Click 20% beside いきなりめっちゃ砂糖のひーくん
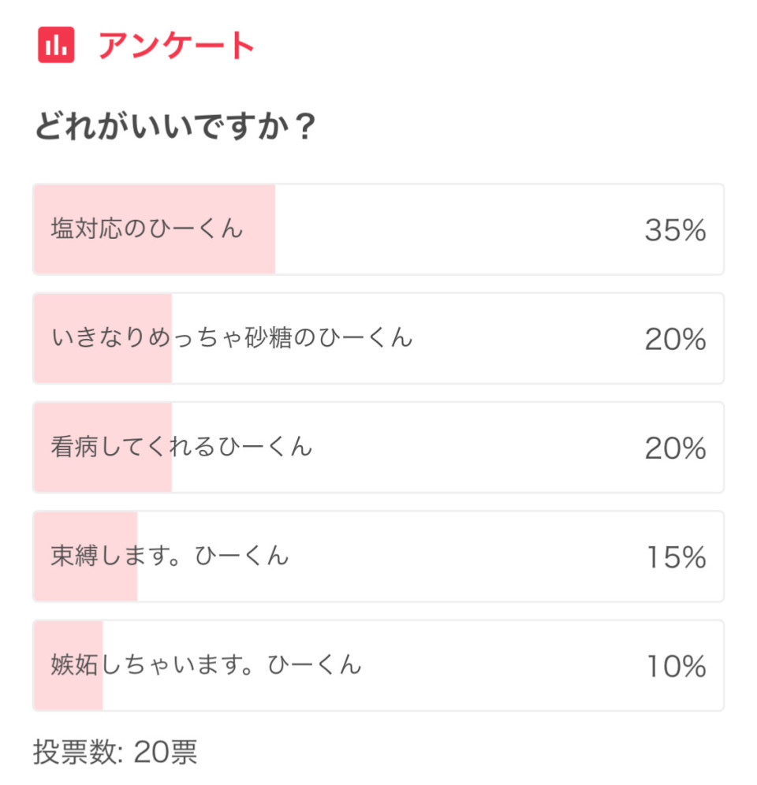The image size is (757, 785). pyautogui.click(x=675, y=339)
